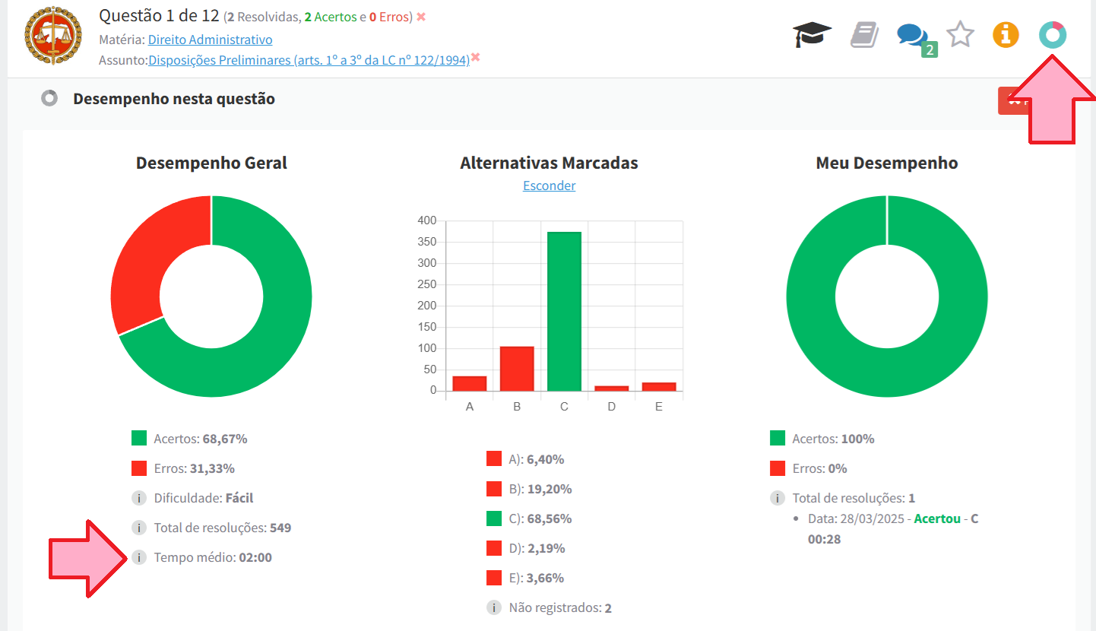This screenshot has width=1096, height=631.
Task: Toggle green Acertos legend in Desempenho Geral
Action: pos(139,439)
